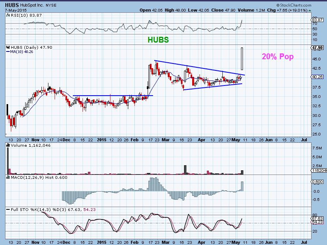Viewport: 327px width, 245px height.
Task: Click the boxed 47.90 price axis label
Action: tap(317, 48)
